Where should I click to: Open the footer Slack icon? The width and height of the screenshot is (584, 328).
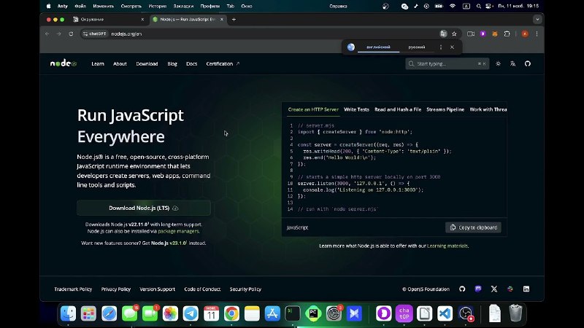point(510,289)
